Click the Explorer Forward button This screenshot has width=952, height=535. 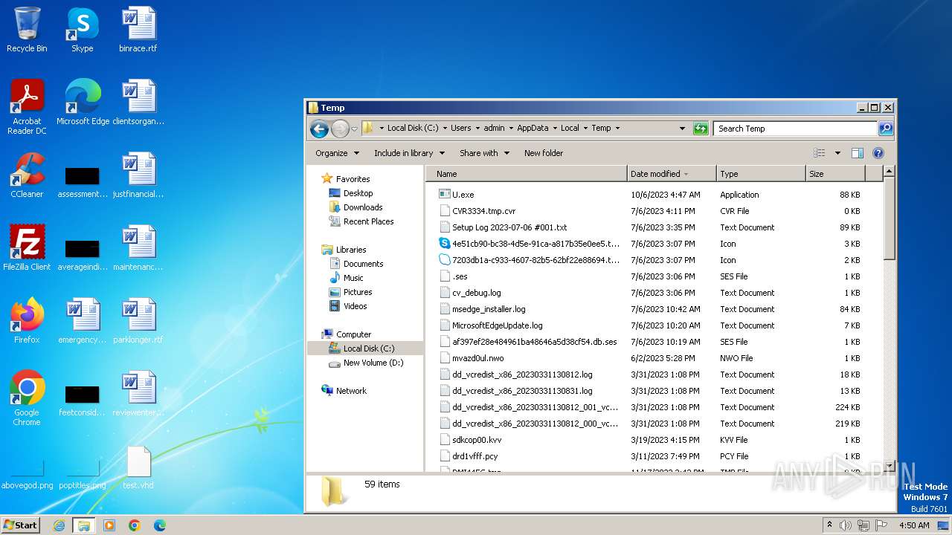340,129
